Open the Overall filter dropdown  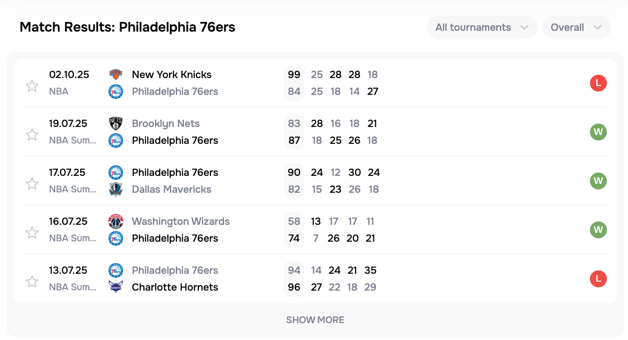point(576,27)
